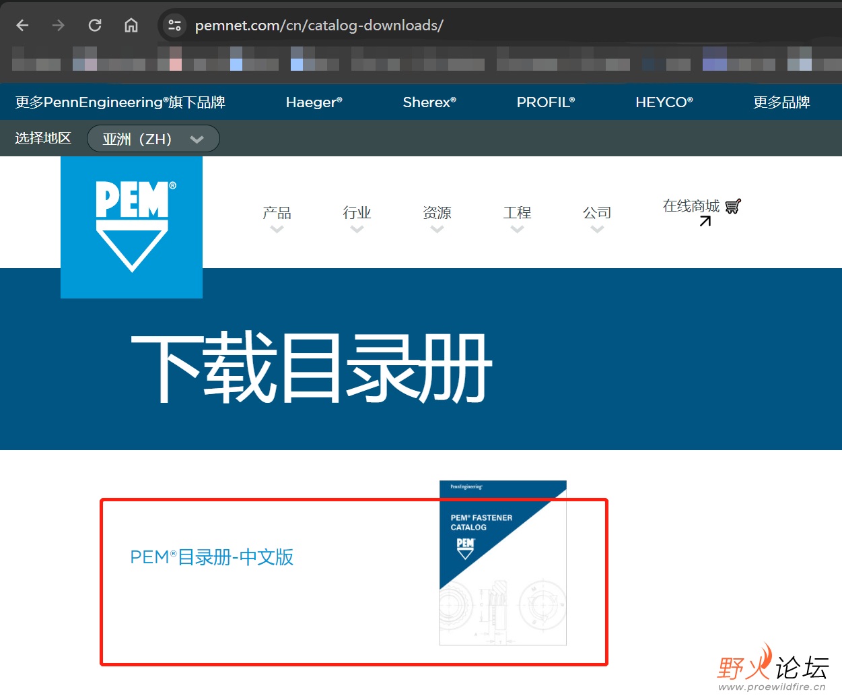Click the PEM logo to go home
The width and height of the screenshot is (842, 698).
click(x=131, y=227)
